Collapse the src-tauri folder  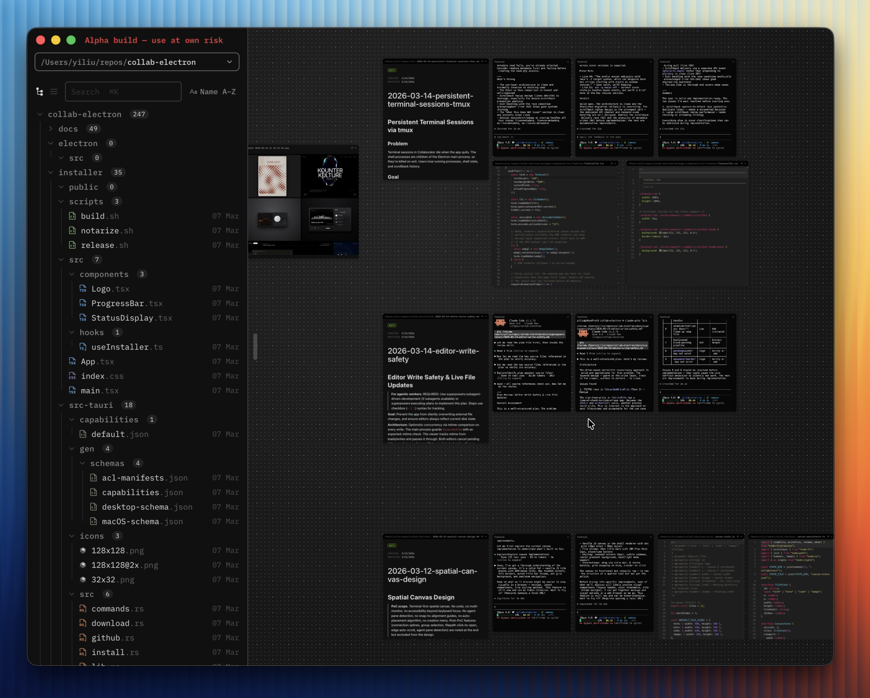(x=61, y=405)
